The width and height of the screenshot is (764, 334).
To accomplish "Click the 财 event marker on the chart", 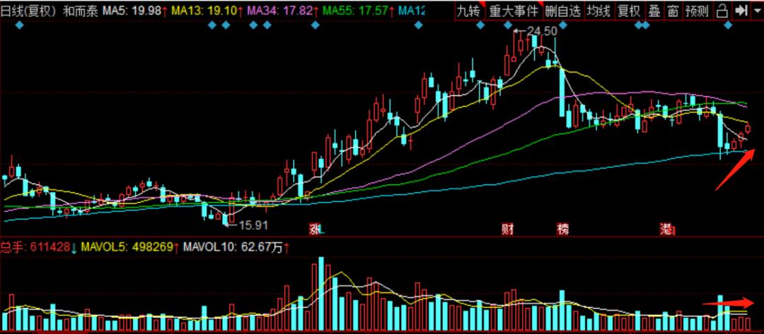I will 508,229.
